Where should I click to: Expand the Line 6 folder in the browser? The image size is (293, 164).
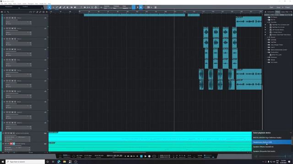click(x=267, y=47)
